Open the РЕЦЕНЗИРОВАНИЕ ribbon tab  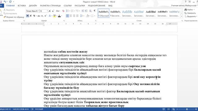(x=97, y=6)
